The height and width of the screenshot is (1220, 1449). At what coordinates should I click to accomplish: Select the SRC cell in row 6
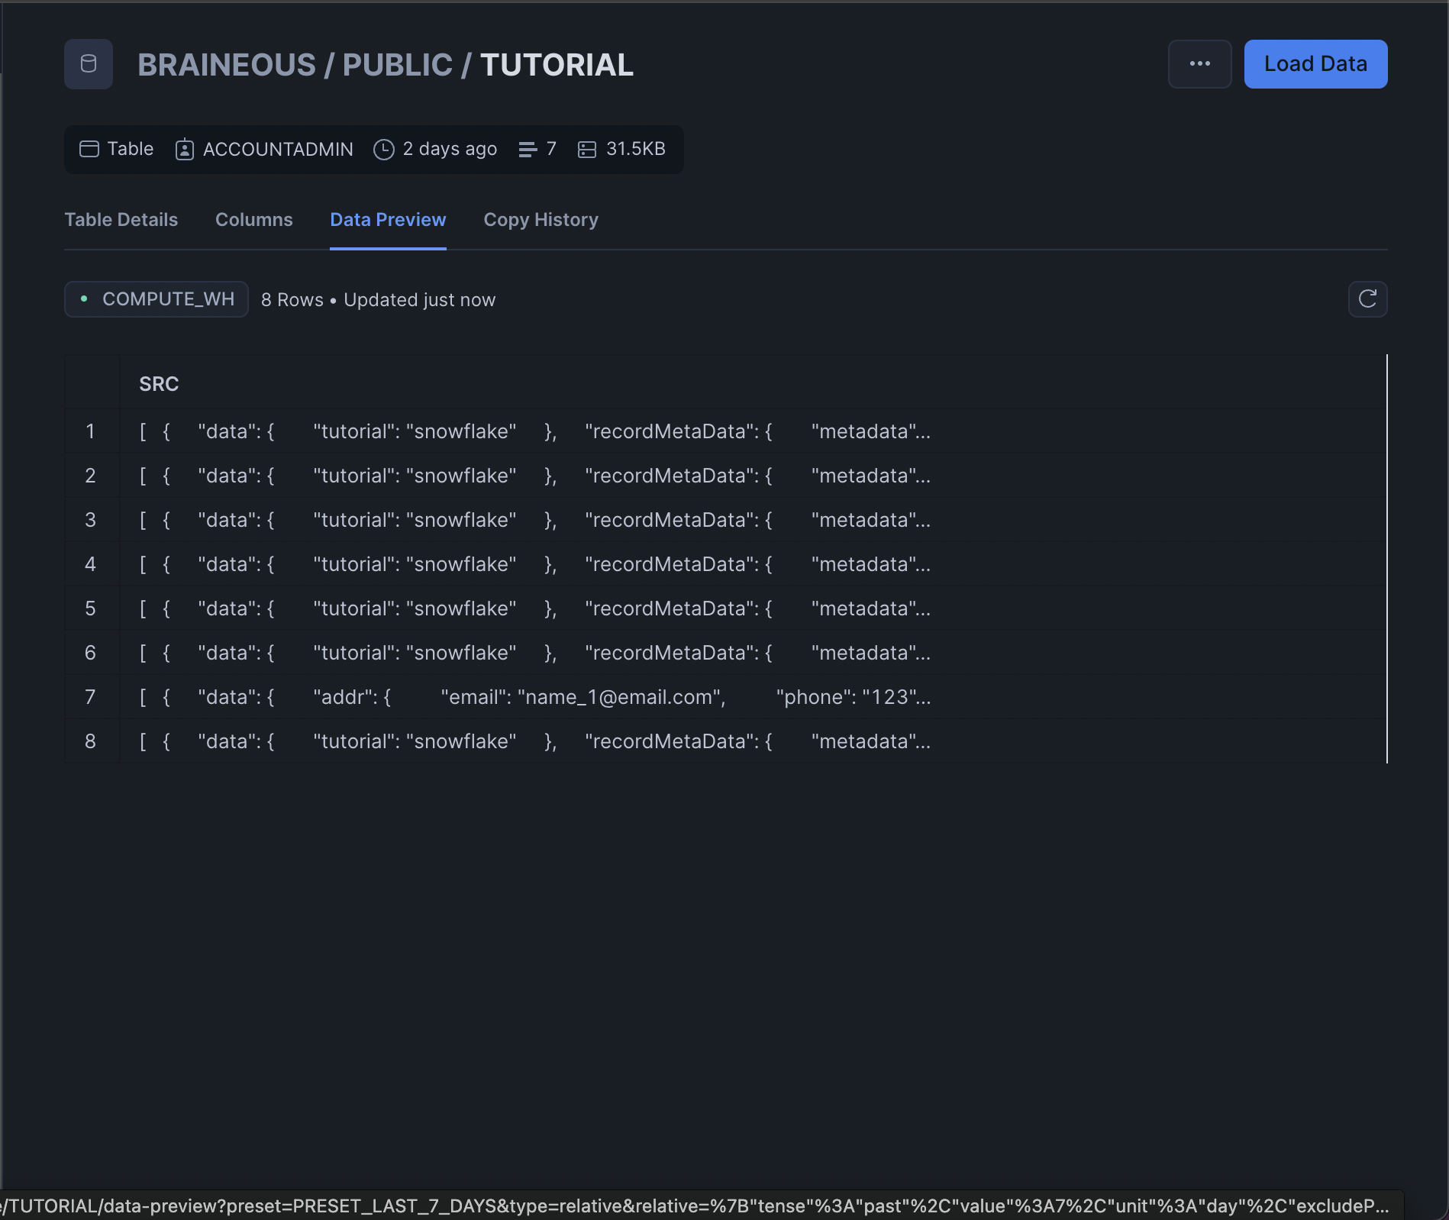(x=753, y=653)
